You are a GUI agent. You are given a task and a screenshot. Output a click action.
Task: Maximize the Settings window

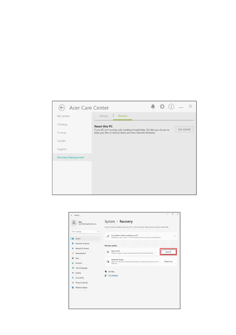point(172,214)
